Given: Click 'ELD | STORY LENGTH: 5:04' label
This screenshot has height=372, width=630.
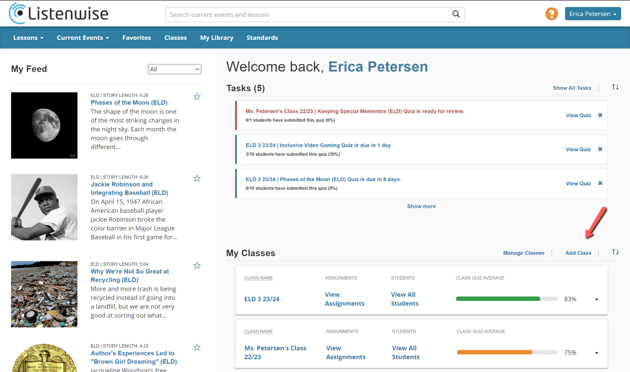Looking at the screenshot, I should click(x=120, y=264).
